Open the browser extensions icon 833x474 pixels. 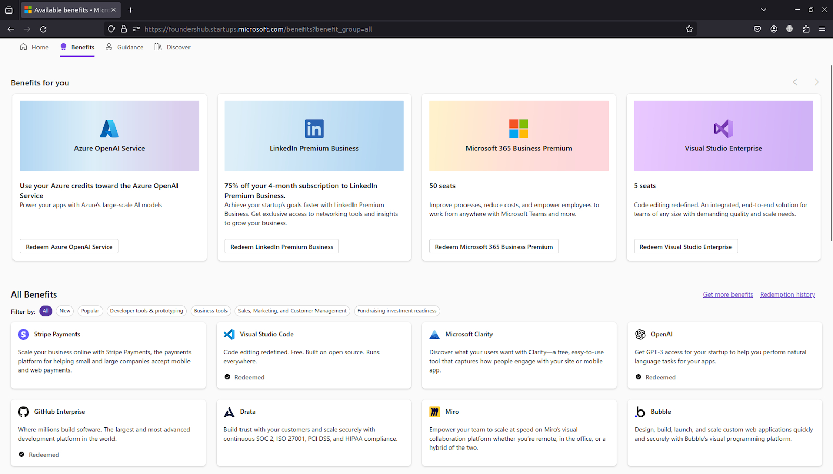tap(806, 29)
